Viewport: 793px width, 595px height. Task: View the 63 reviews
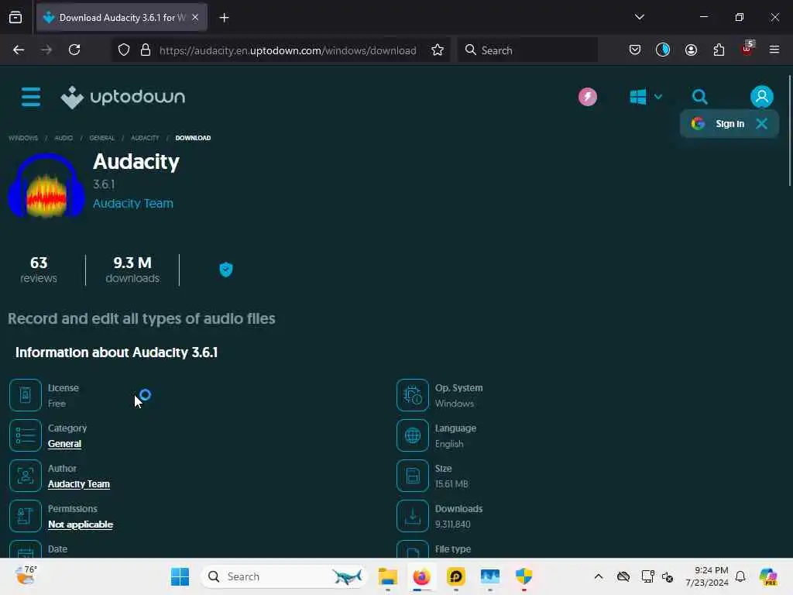click(39, 270)
